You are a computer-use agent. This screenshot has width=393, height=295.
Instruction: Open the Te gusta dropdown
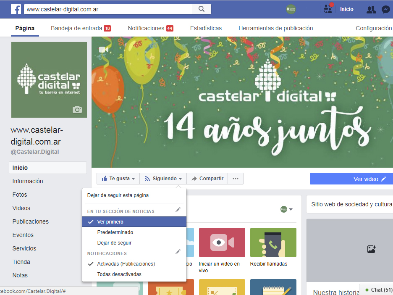pyautogui.click(x=118, y=179)
